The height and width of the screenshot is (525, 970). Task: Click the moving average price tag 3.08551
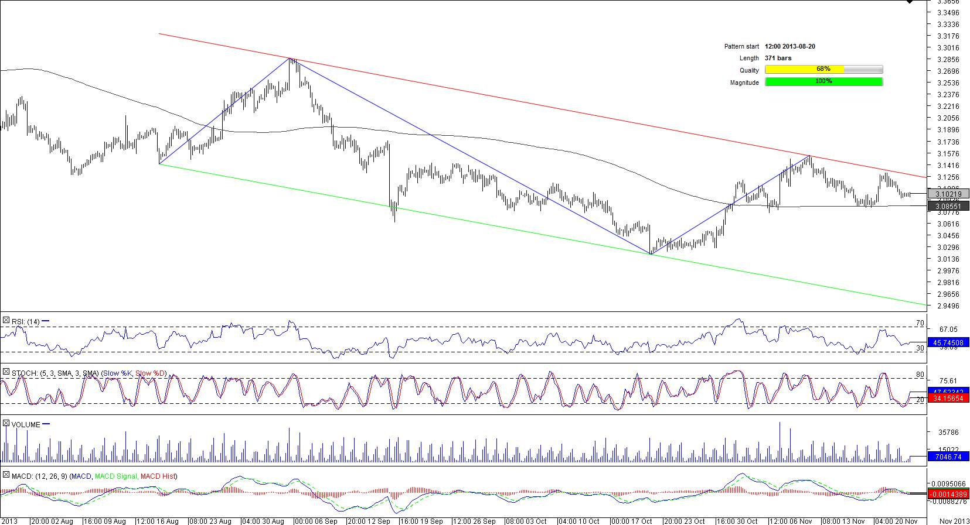[x=948, y=206]
